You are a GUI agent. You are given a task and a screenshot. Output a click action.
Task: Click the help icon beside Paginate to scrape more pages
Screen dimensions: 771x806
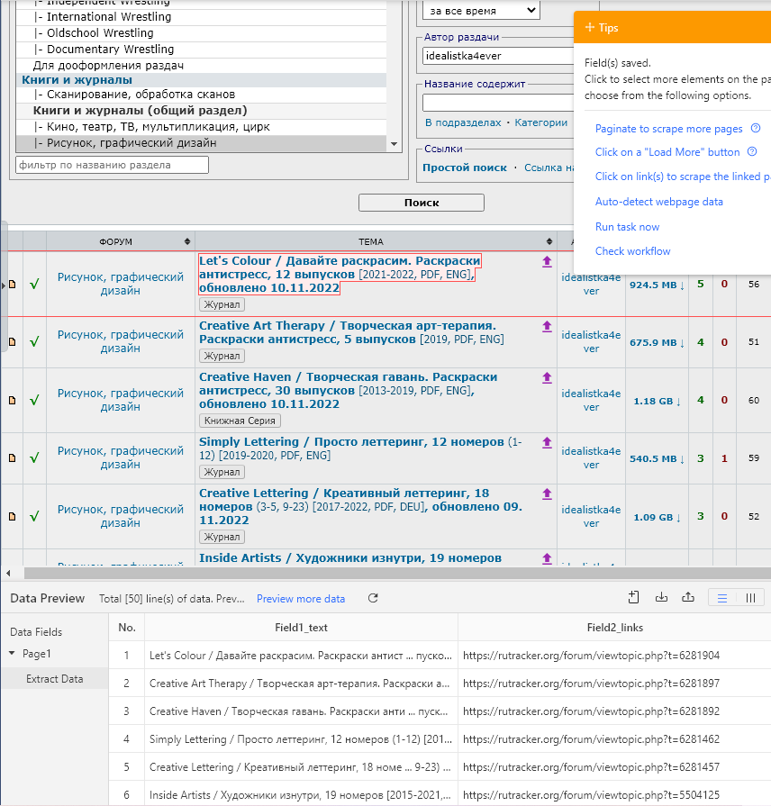[756, 129]
